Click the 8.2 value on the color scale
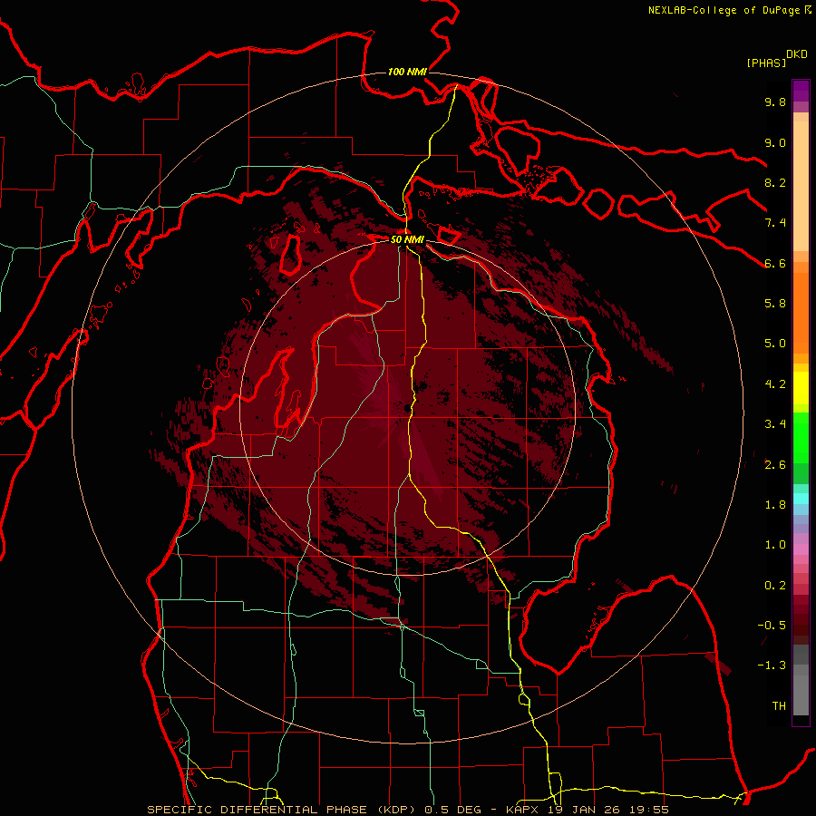Screen dimensions: 816x816 (x=775, y=182)
